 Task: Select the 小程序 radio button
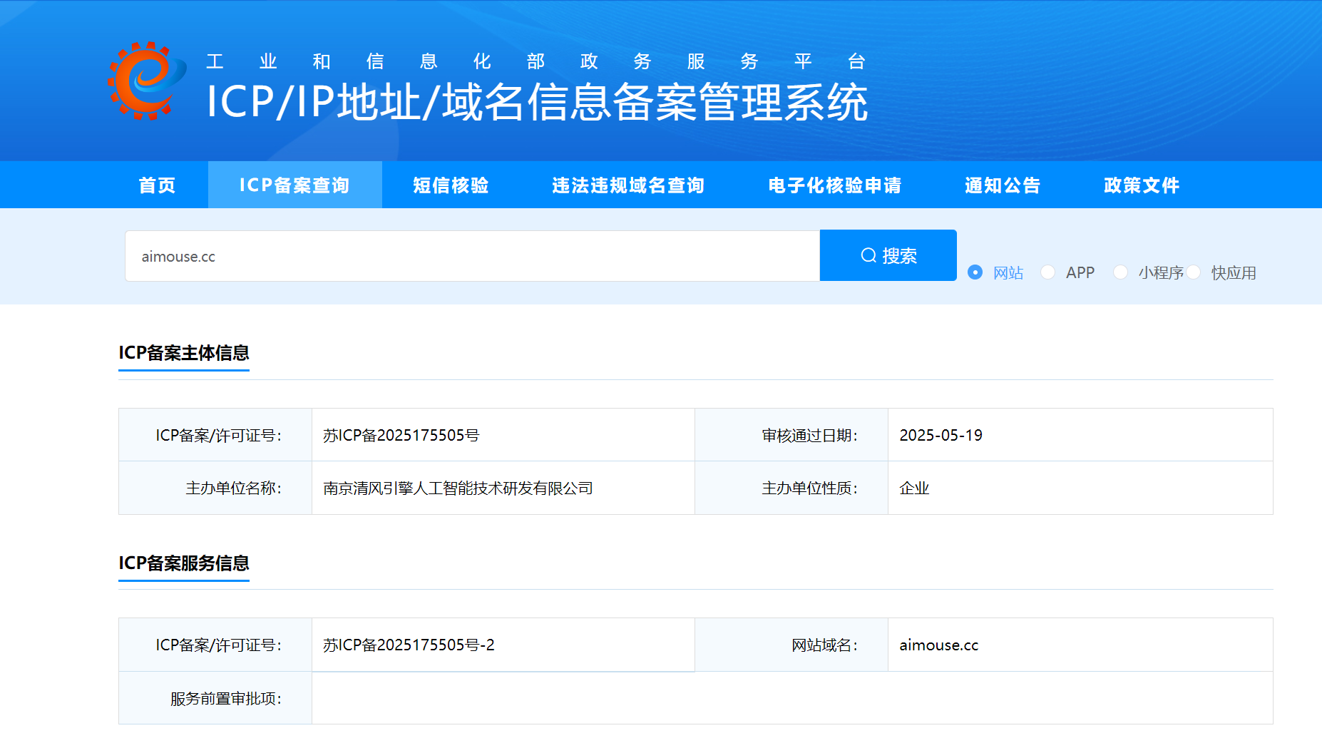(1120, 272)
